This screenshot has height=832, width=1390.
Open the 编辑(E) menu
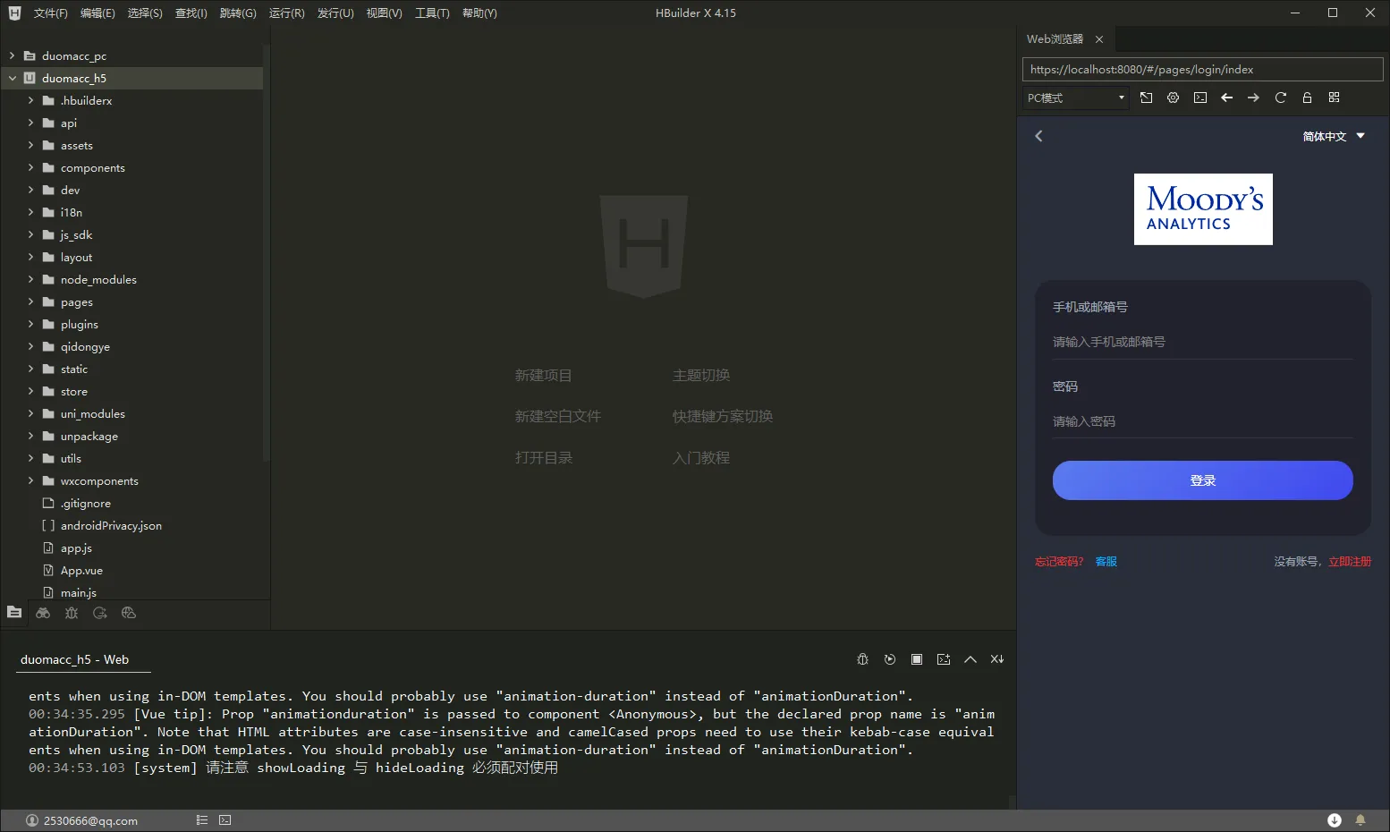(x=97, y=13)
